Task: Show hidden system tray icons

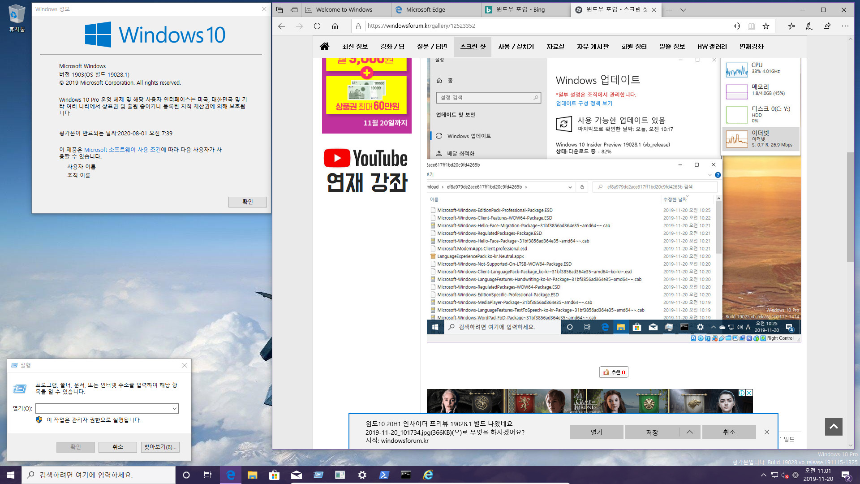Action: click(x=763, y=475)
